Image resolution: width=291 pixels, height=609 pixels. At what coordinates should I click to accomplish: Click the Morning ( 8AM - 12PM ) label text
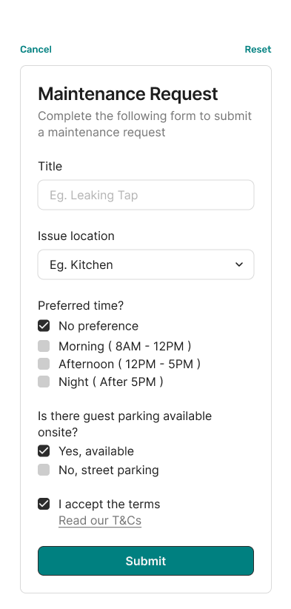pyautogui.click(x=124, y=346)
